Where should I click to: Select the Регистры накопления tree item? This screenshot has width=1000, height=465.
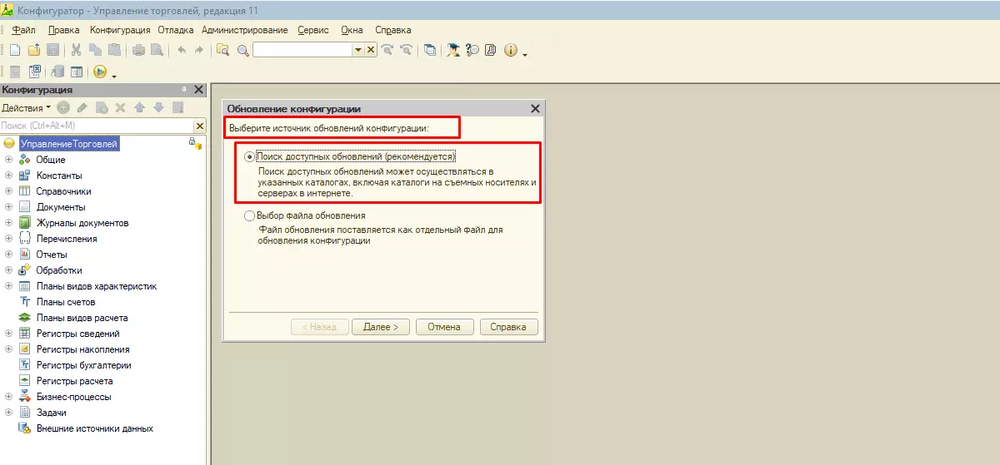pyautogui.click(x=82, y=349)
